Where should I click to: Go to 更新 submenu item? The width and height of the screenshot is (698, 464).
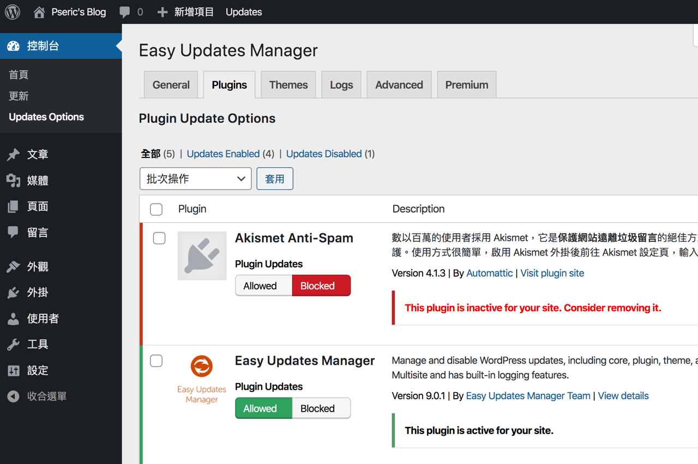[19, 96]
